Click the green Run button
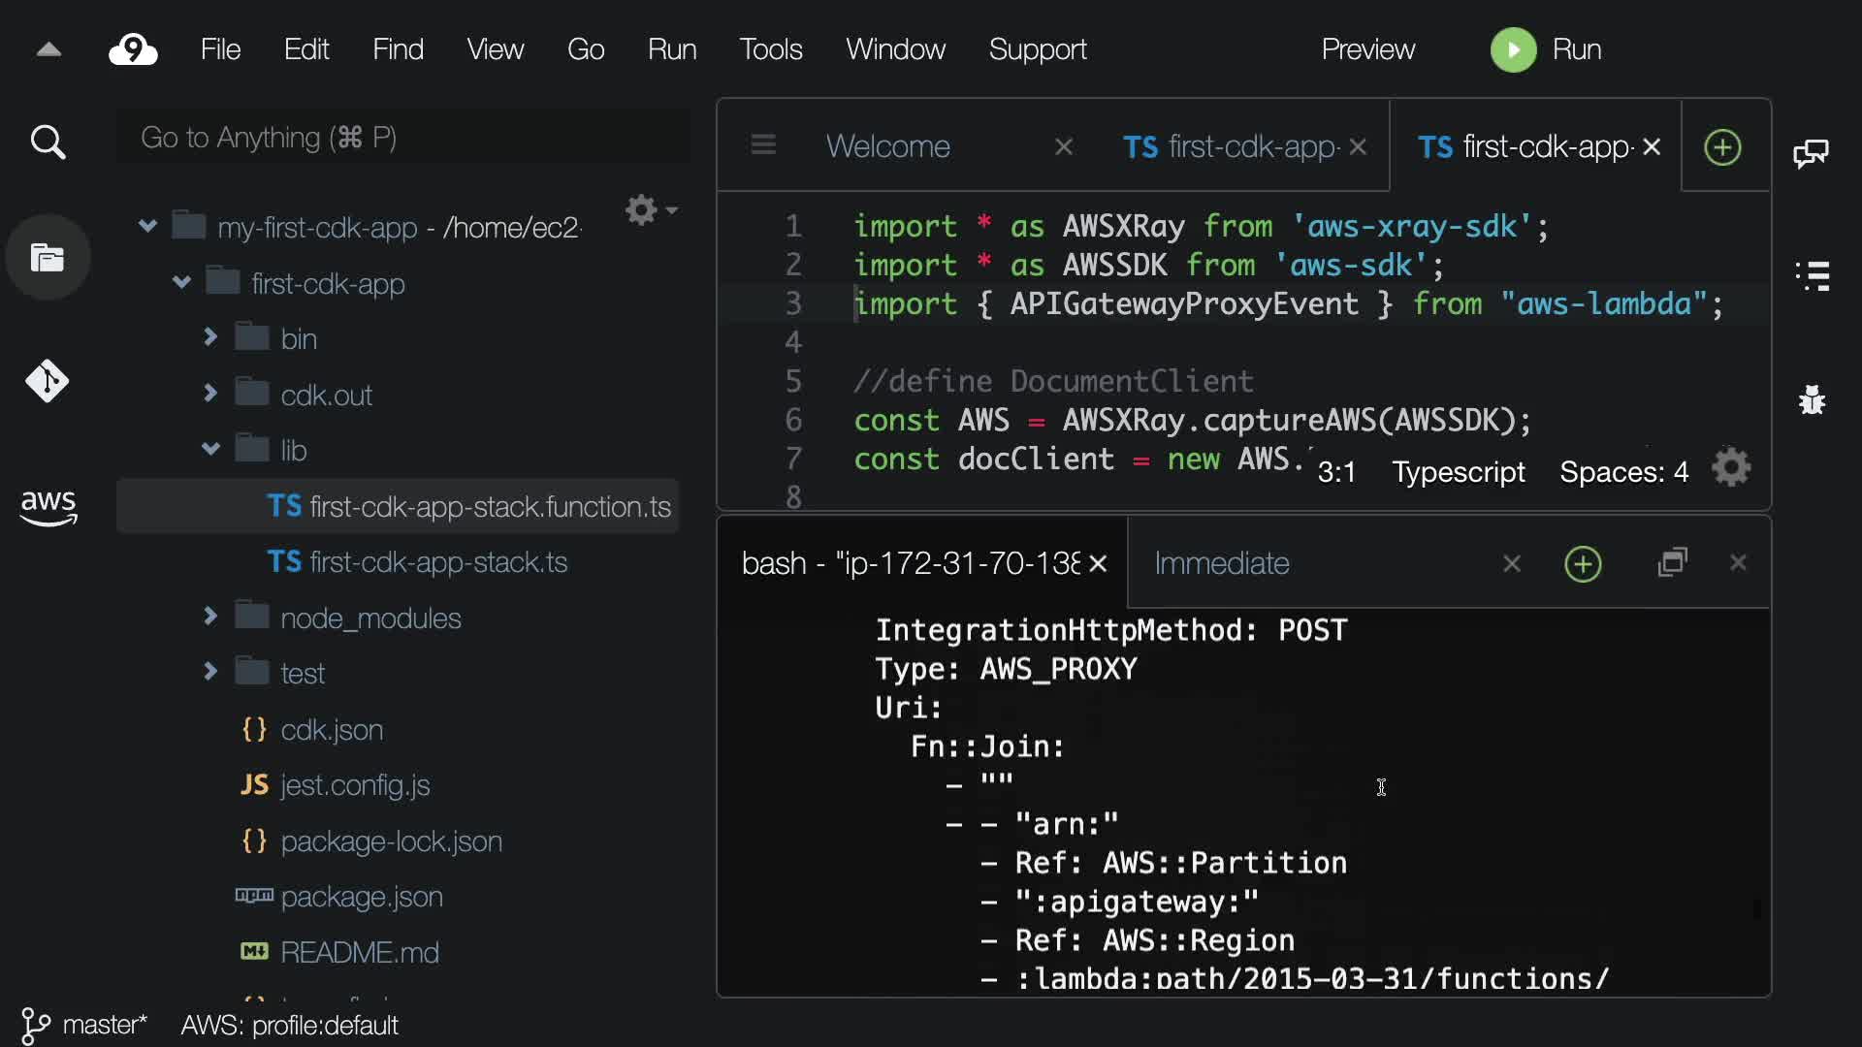This screenshot has height=1047, width=1862. click(x=1514, y=49)
